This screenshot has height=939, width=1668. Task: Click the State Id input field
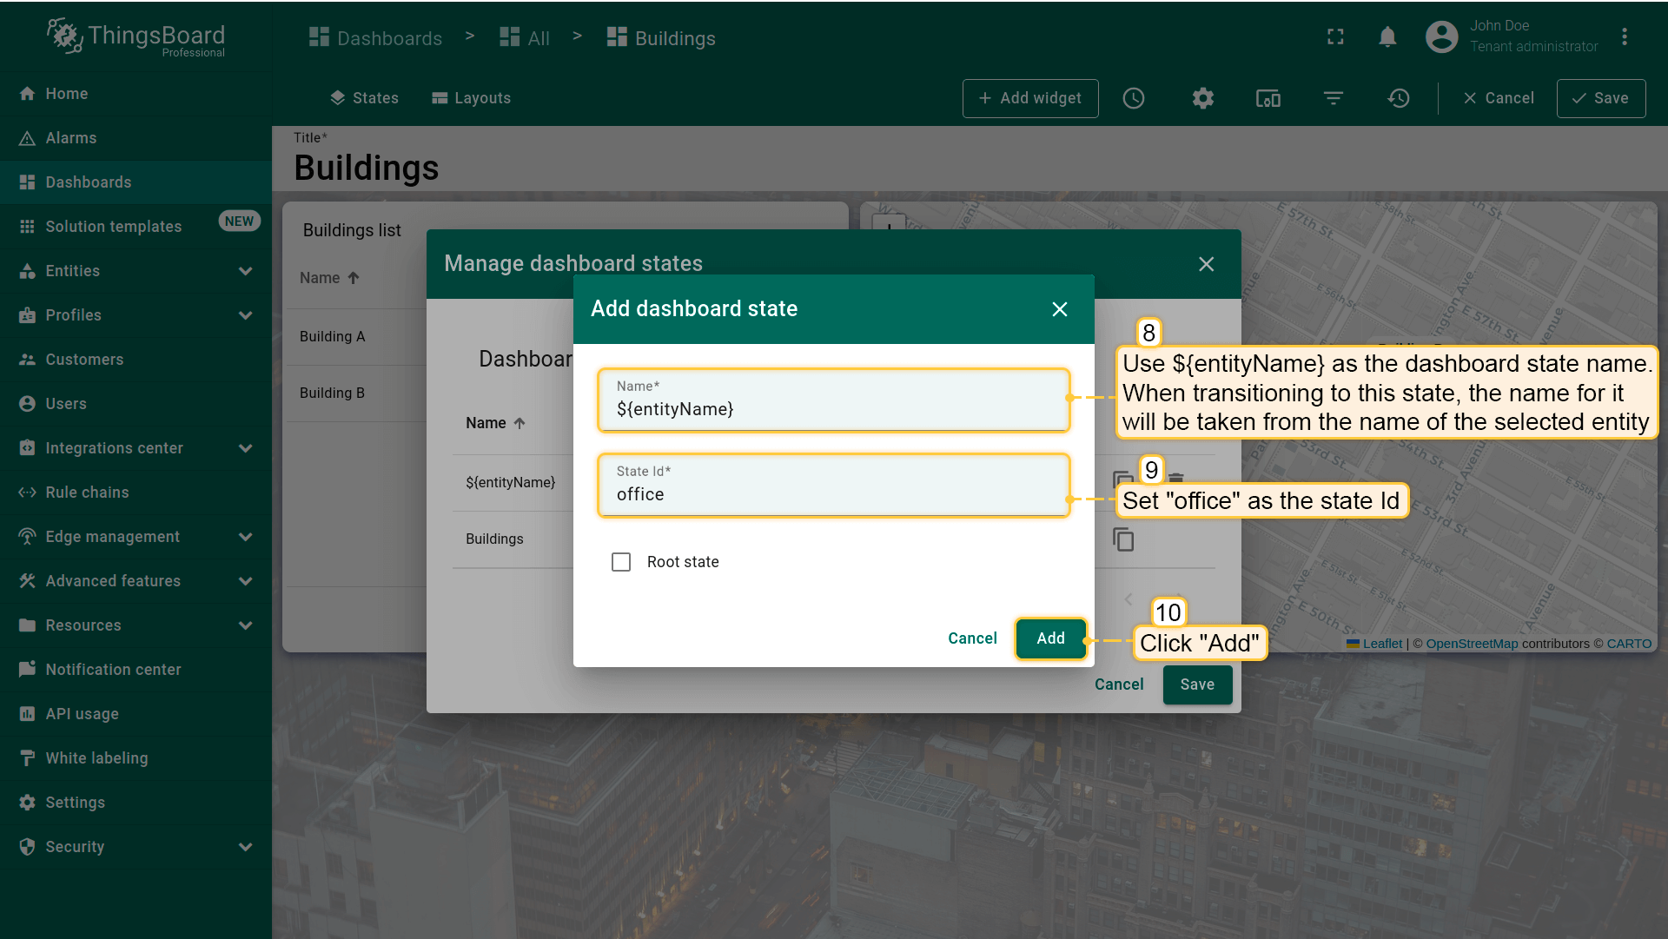832,494
